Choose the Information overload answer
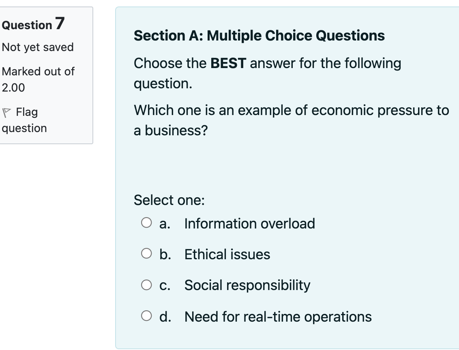This screenshot has width=459, height=350. [249, 223]
